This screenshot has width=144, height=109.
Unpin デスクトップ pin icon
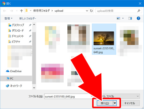point(30,25)
